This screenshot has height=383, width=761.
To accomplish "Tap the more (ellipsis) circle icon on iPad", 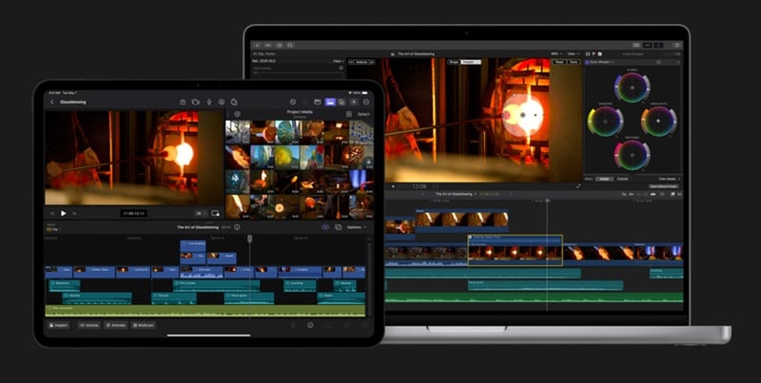I will [366, 102].
